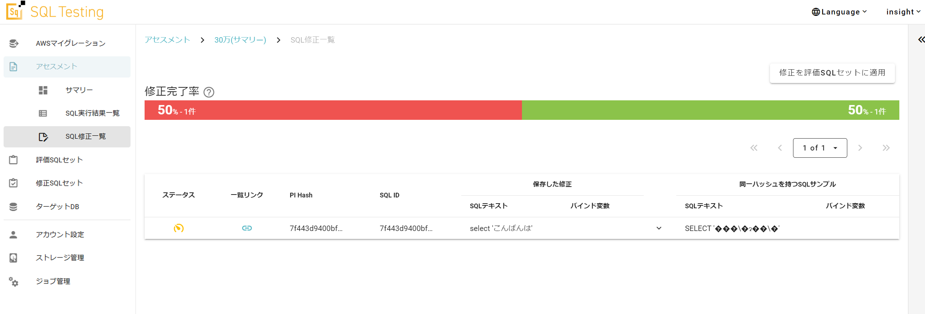Click the ステータス column header
This screenshot has height=314, width=925.
point(179,195)
